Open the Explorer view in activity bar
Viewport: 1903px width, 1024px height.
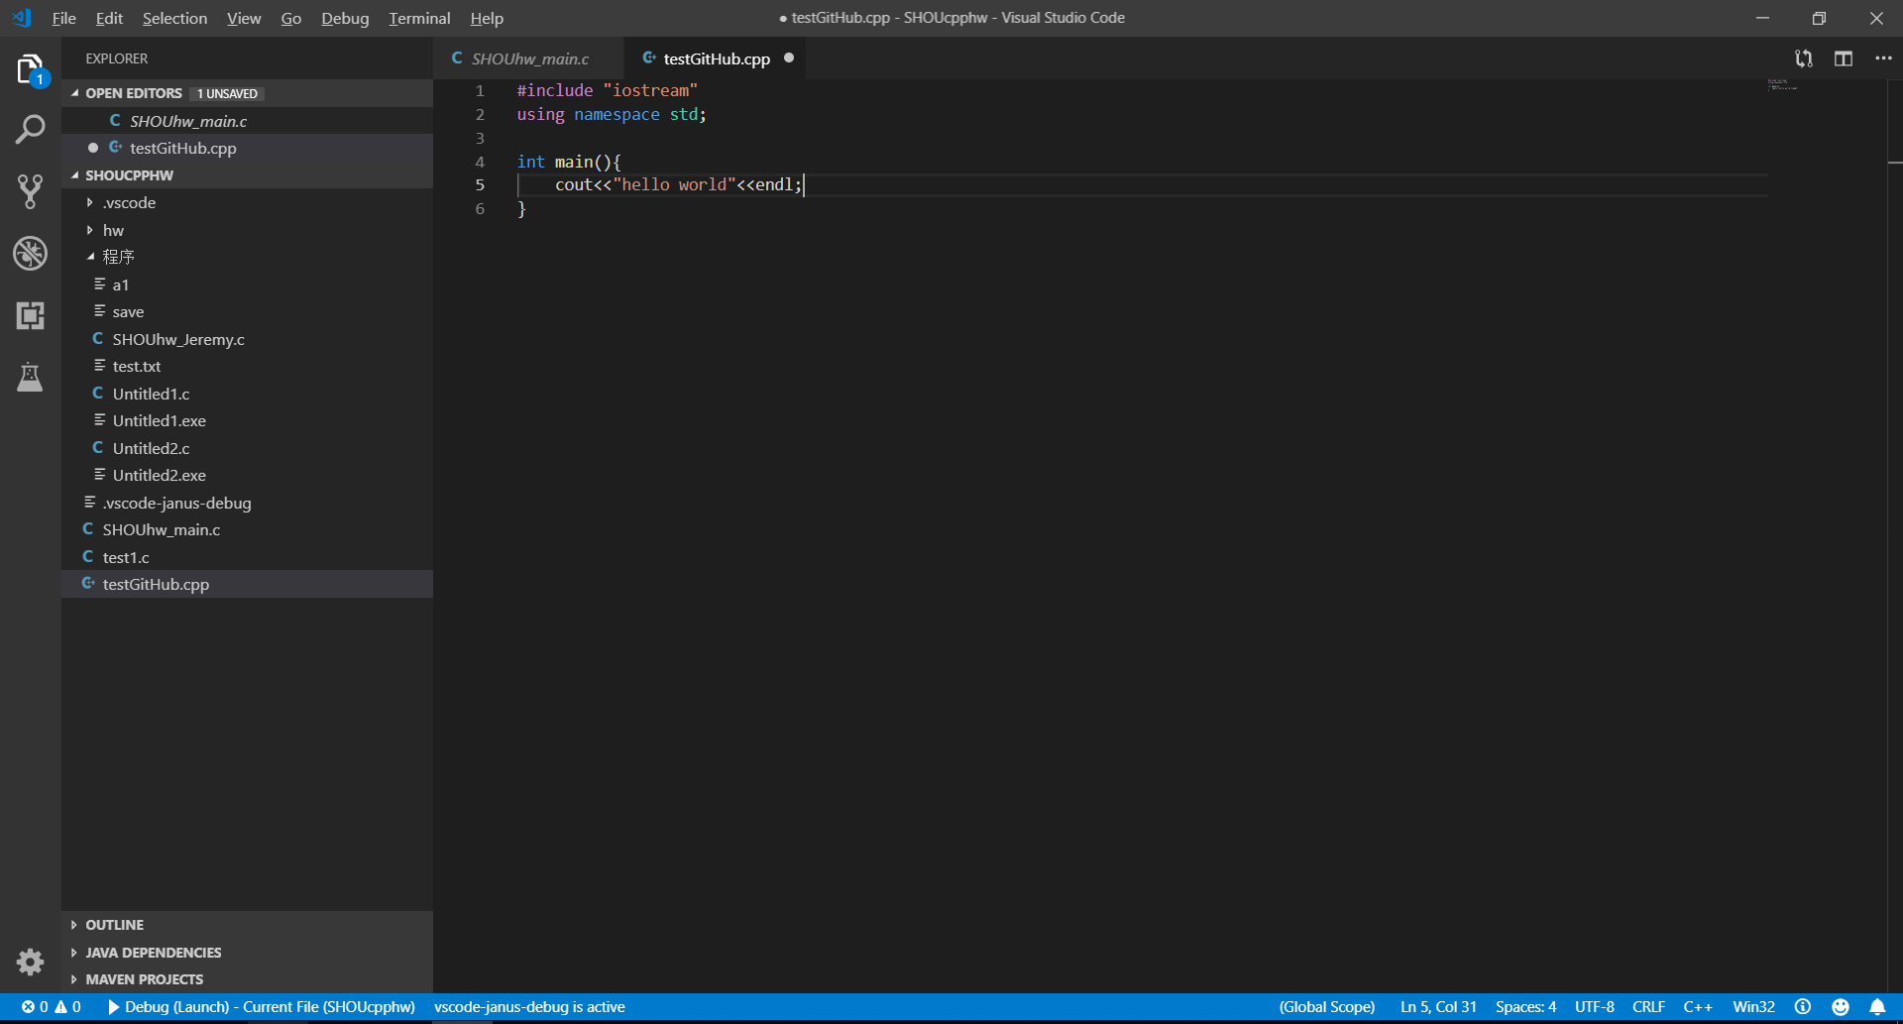(31, 70)
